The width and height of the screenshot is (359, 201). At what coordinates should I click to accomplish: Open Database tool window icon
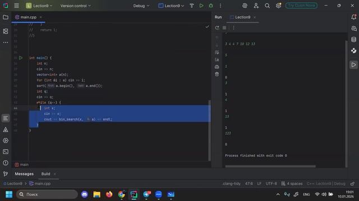coord(353,40)
